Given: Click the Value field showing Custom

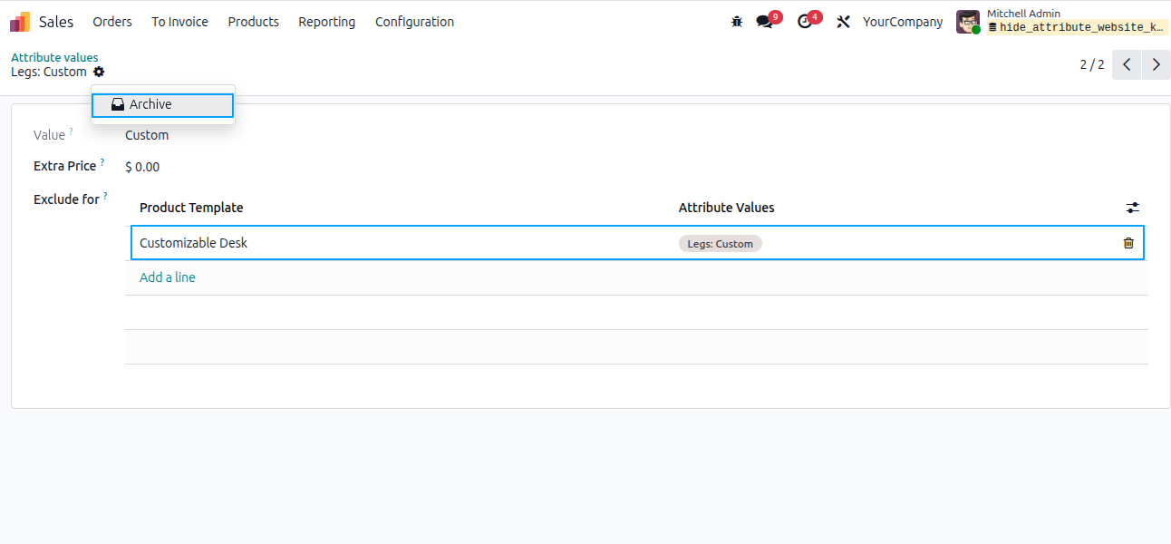Looking at the screenshot, I should click(x=147, y=135).
